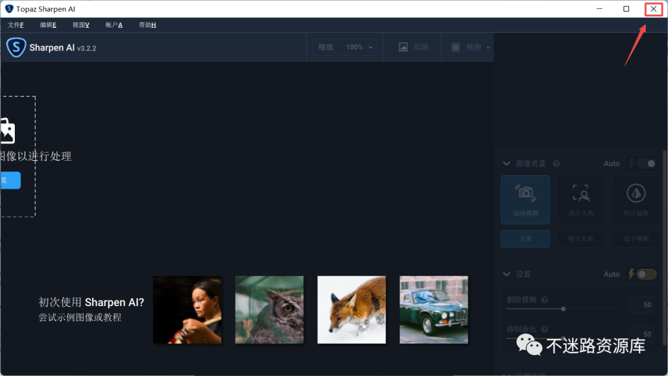This screenshot has height=376, width=668.
Task: Choose the 正常 mode button
Action: click(x=525, y=239)
